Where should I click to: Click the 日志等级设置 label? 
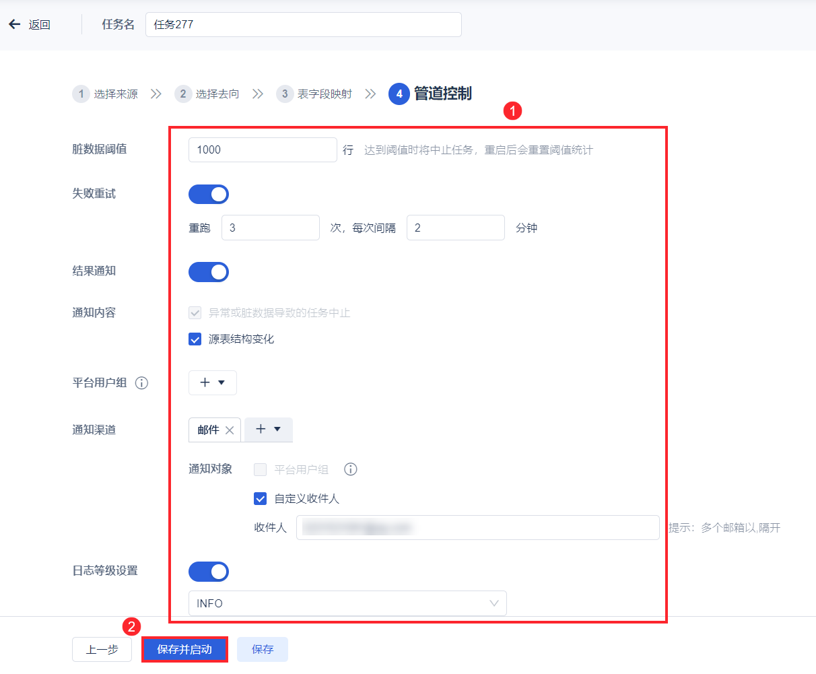pos(105,571)
